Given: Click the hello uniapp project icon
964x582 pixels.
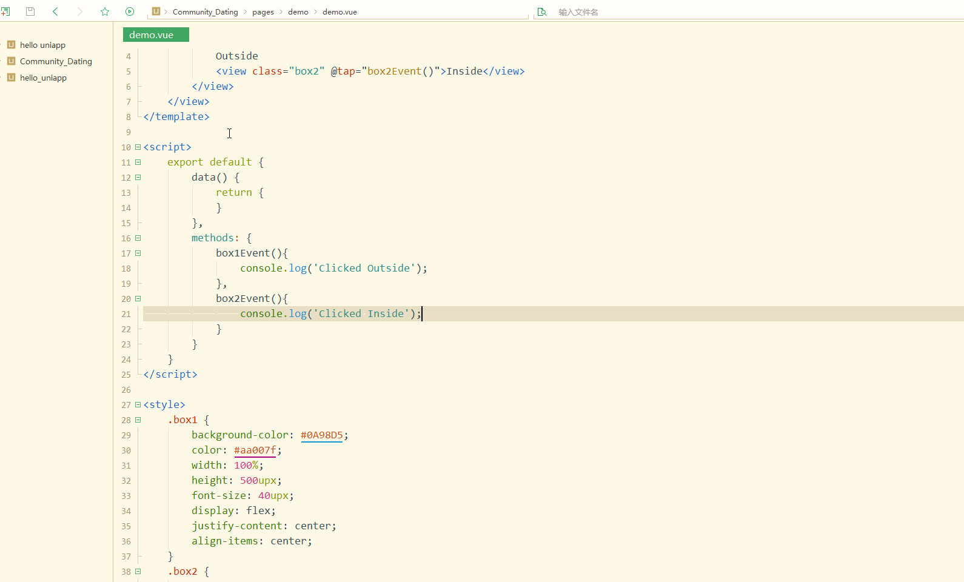Looking at the screenshot, I should click(11, 45).
